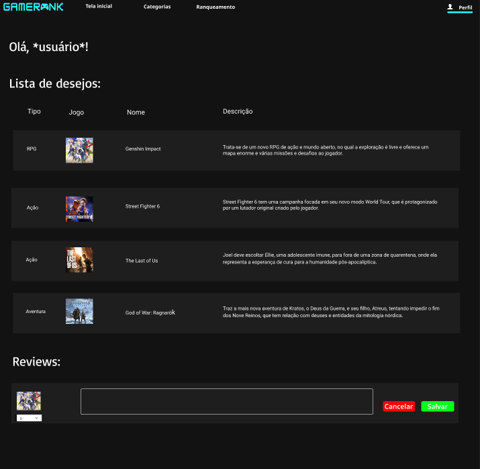The image size is (480, 469).
Task: Click the "Jogo" column header
Action: [77, 112]
